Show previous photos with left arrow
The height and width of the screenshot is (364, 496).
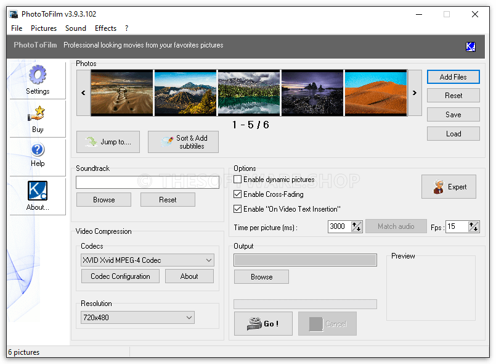pos(84,93)
